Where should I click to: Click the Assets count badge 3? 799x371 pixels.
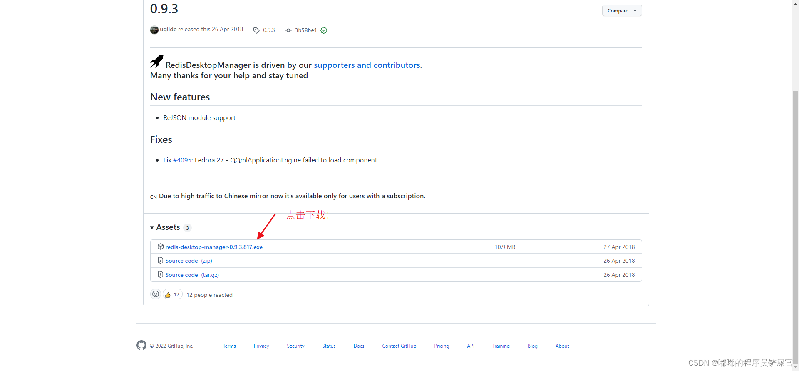[187, 228]
